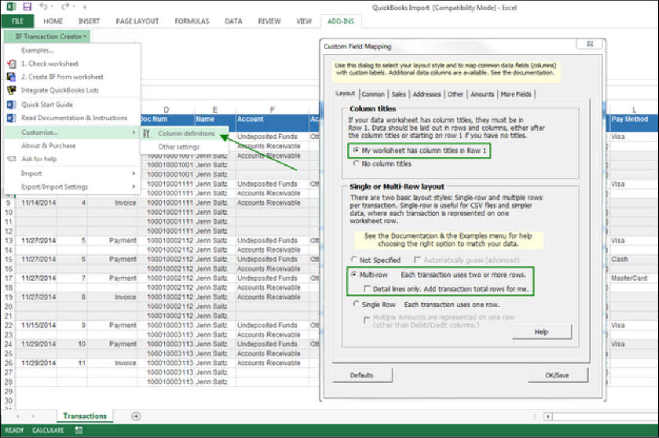Close the Custom Field Mapping dialog

point(590,44)
